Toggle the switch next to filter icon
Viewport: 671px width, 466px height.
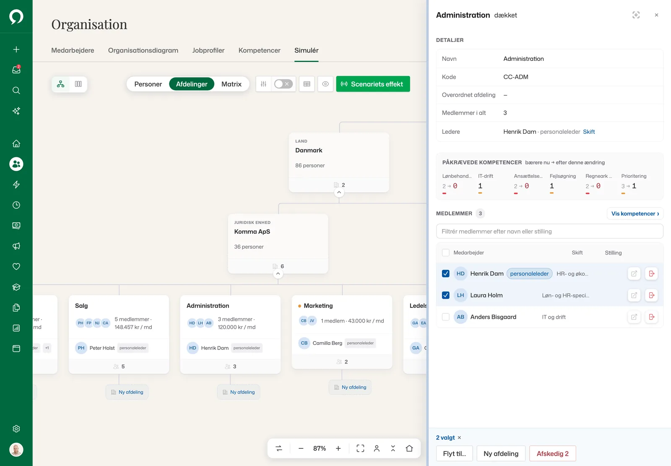coord(283,84)
